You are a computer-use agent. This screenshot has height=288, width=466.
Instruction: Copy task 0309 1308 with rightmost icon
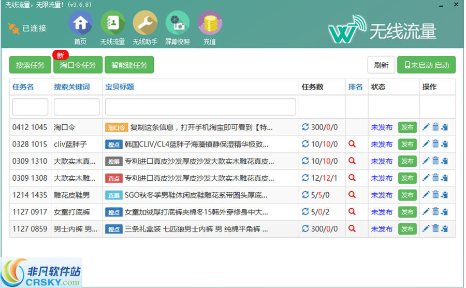click(x=445, y=178)
